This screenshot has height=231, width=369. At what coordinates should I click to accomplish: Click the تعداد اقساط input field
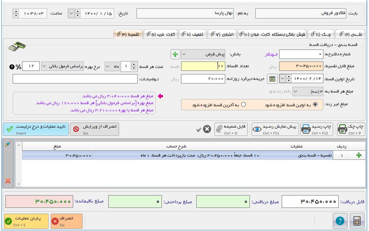(x=202, y=67)
